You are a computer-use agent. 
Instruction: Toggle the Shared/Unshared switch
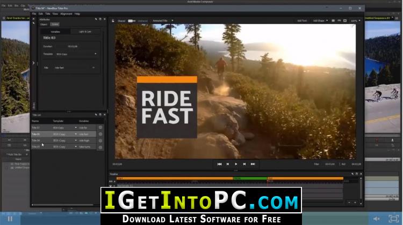[132, 21]
